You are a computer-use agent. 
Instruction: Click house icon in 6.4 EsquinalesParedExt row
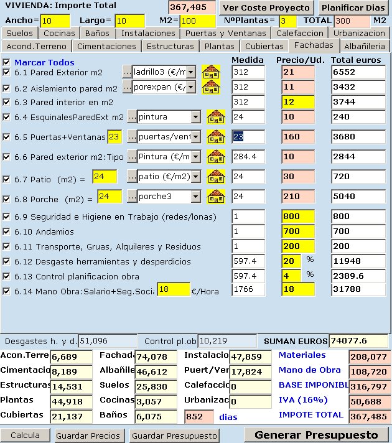click(216, 117)
